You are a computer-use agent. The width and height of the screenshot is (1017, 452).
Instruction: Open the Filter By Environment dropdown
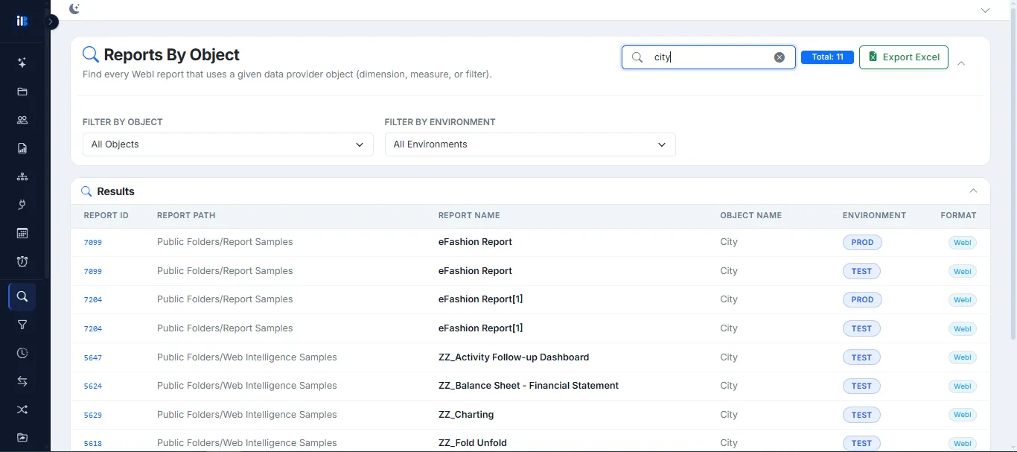click(530, 144)
